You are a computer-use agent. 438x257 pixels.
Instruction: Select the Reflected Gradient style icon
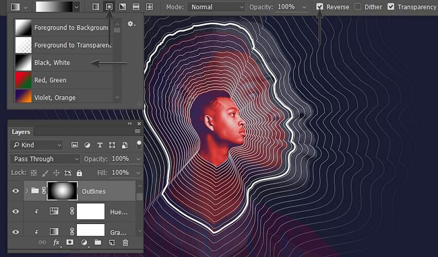(136, 7)
